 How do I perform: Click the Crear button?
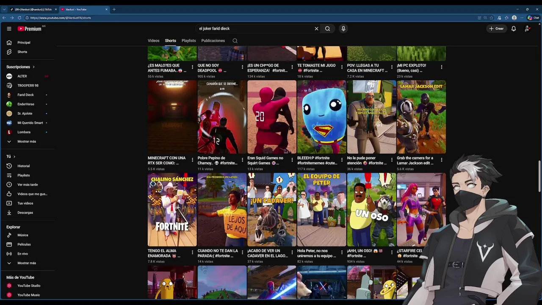point(496,28)
